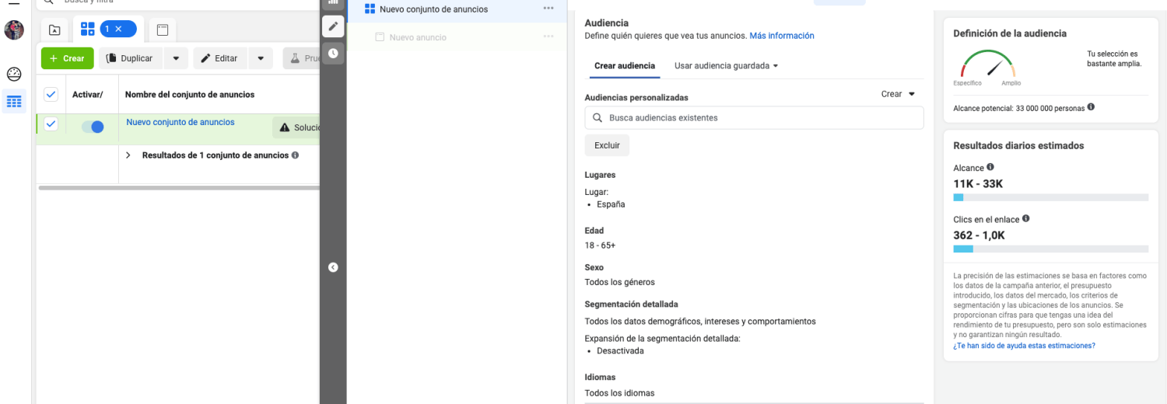Open the ads tab icon
This screenshot has width=1167, height=404.
click(x=163, y=30)
